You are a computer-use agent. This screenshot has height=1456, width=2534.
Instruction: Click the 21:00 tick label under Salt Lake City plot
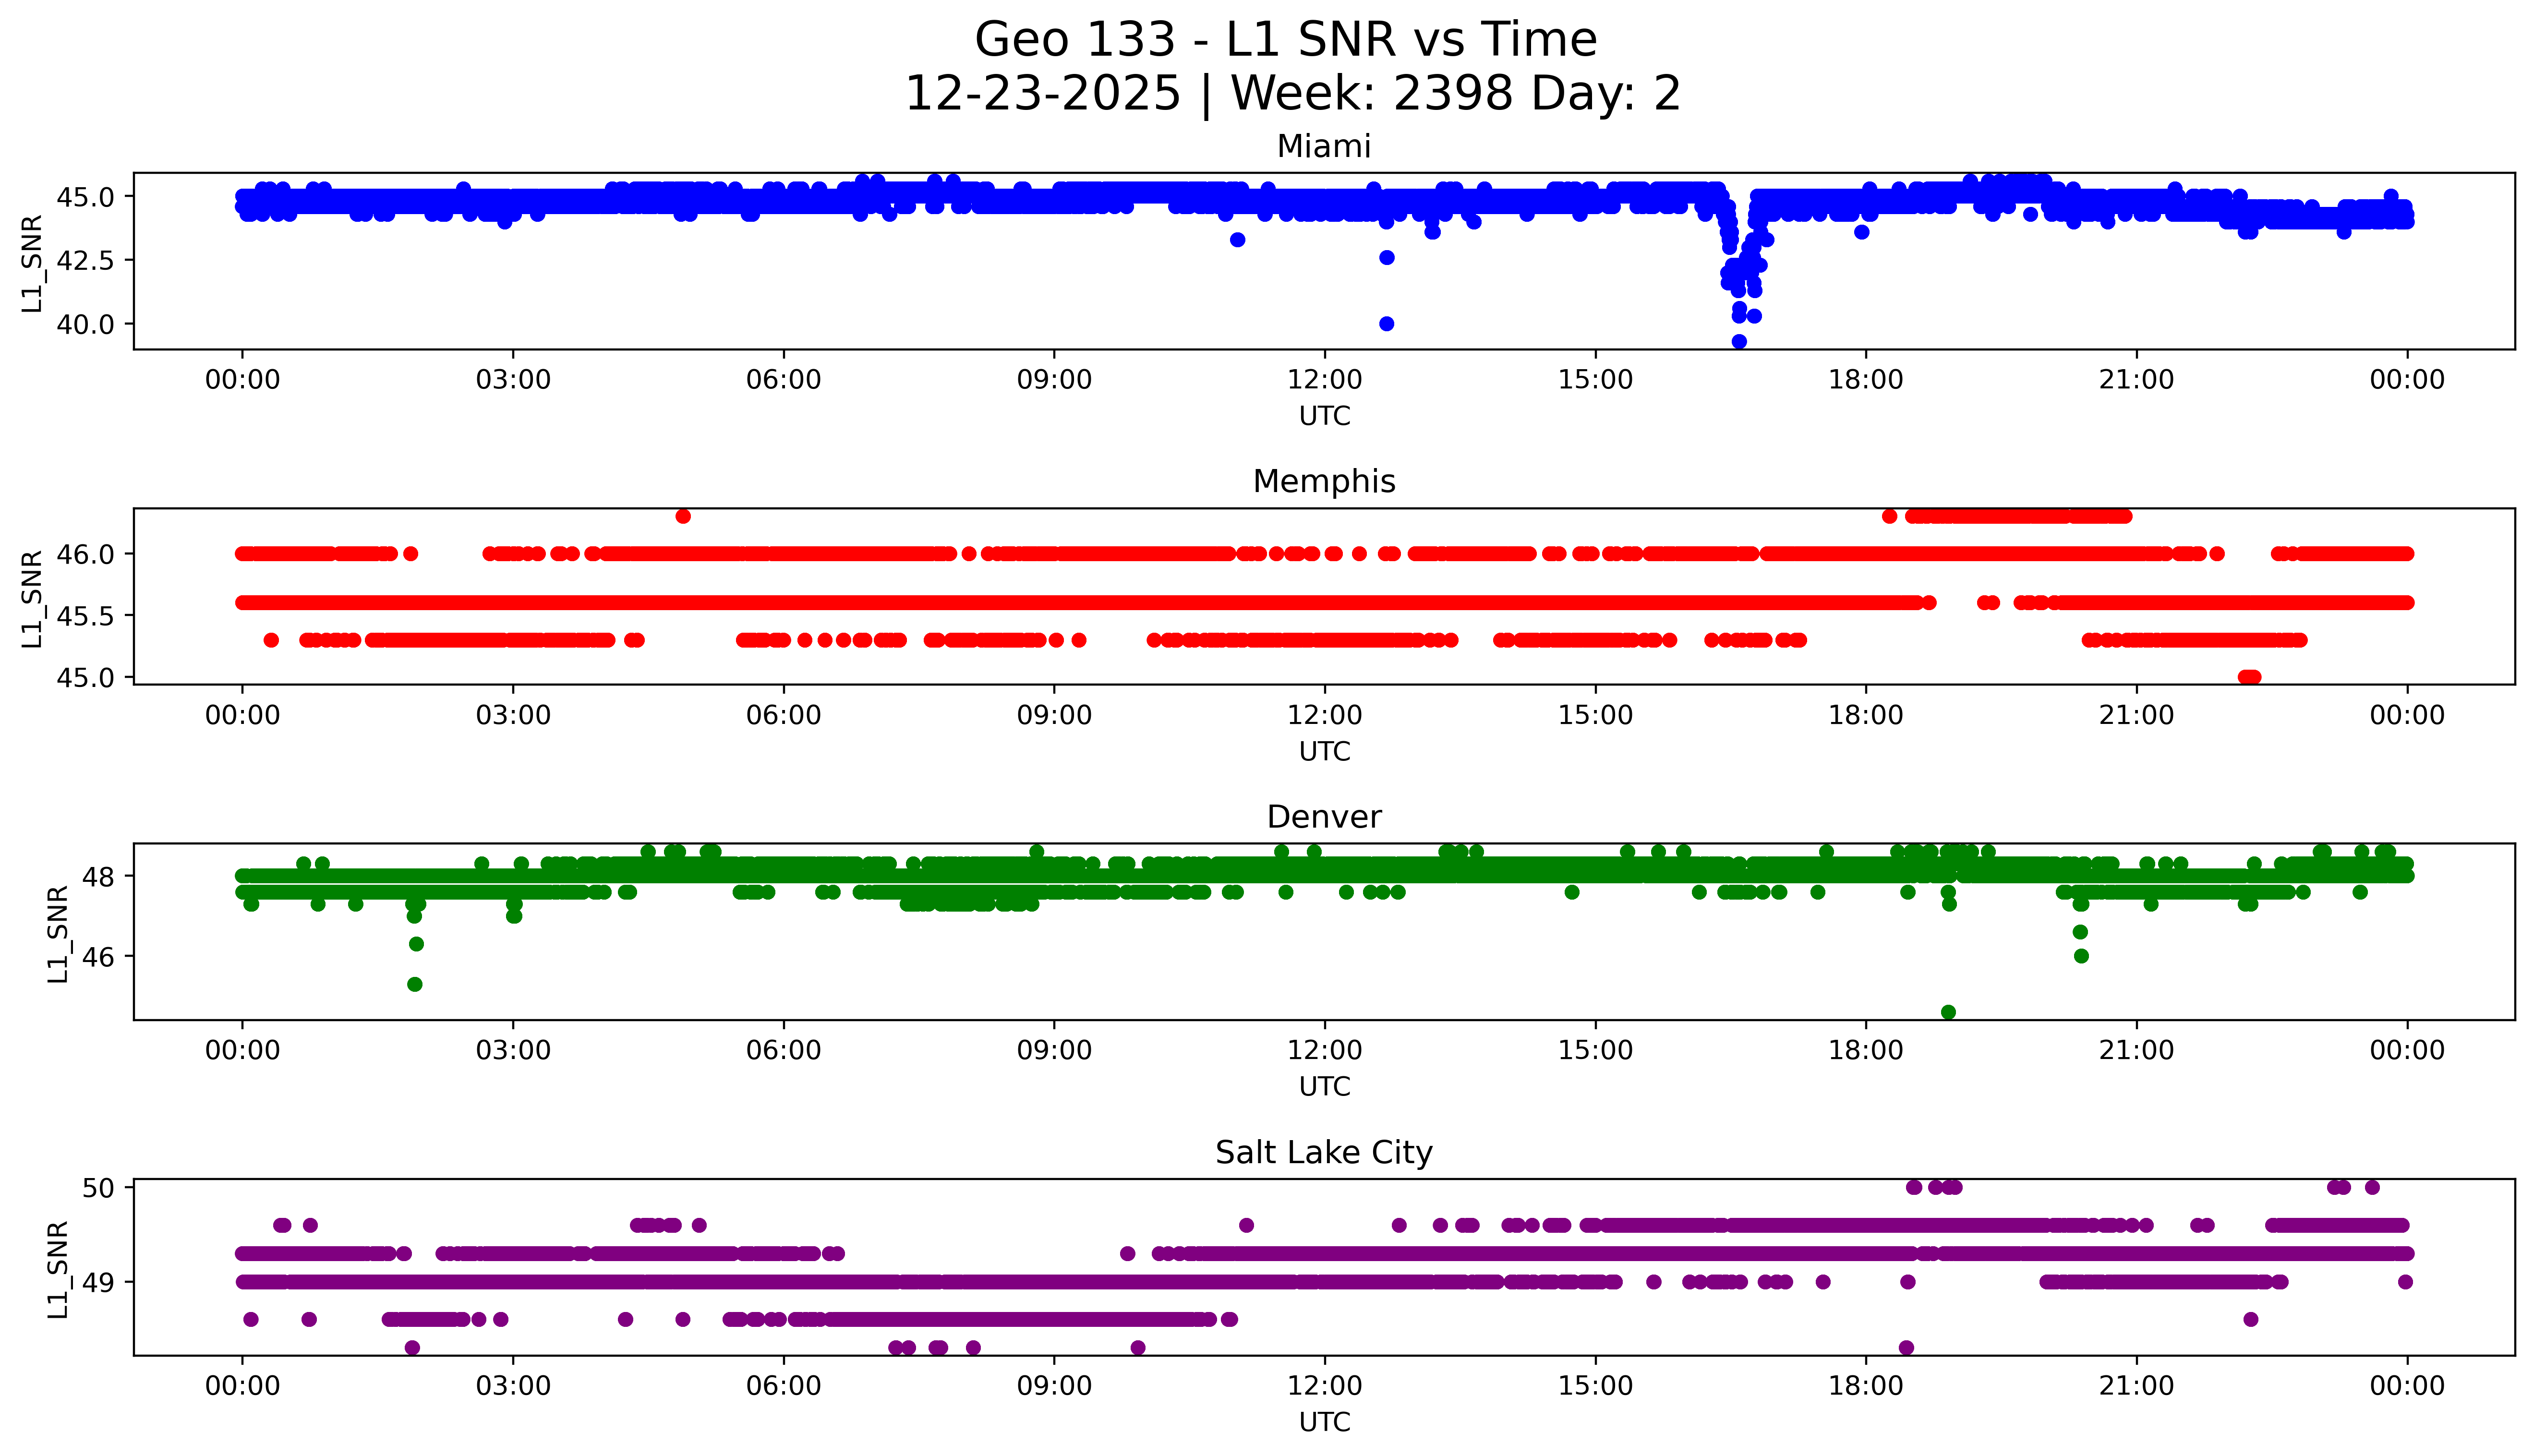[x=2136, y=1386]
